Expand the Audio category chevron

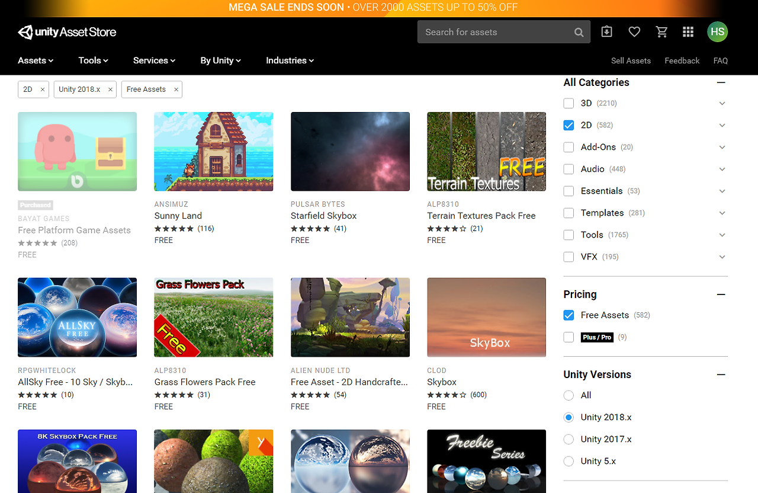(x=722, y=169)
